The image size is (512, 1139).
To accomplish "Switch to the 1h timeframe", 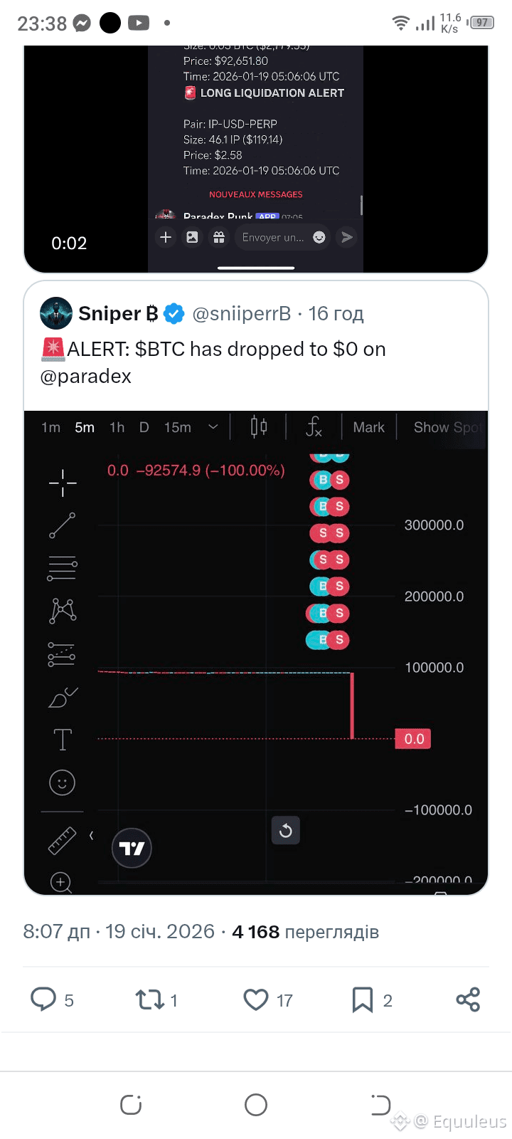I will (117, 427).
